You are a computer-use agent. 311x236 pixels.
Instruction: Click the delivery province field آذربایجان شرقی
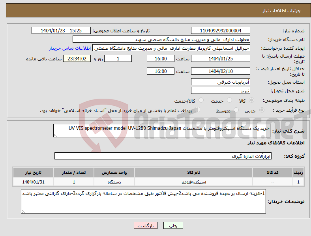point(221,82)
